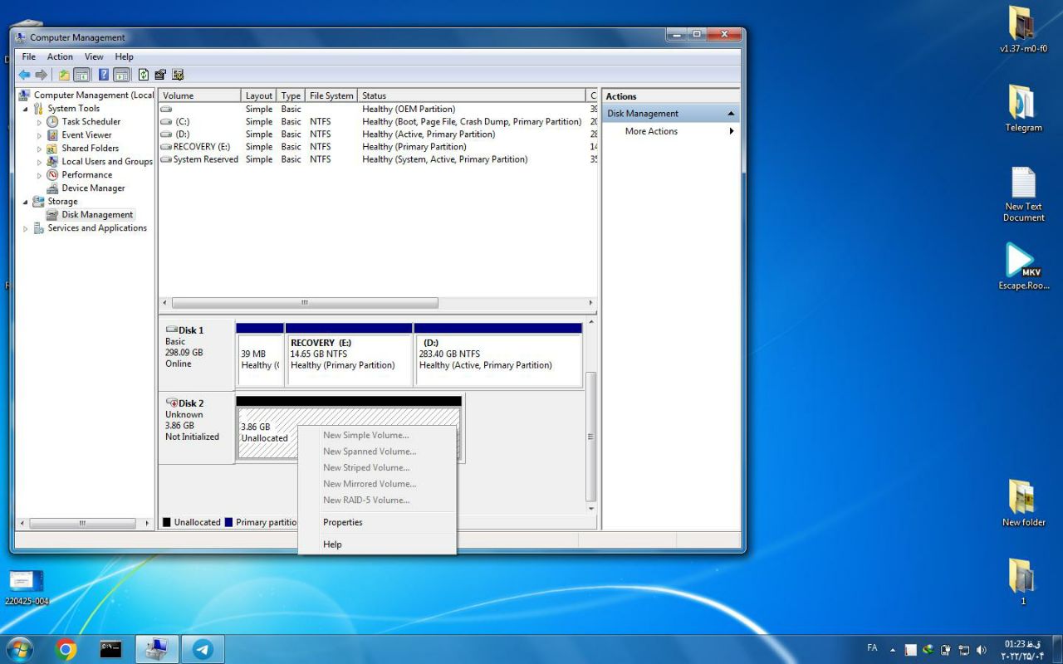This screenshot has height=664, width=1063.
Task: Collapse the Disk Management actions section arrow
Action: [x=731, y=114]
